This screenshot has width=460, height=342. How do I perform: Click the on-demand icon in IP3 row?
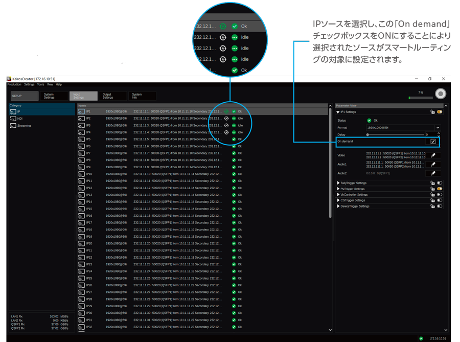tap(226, 125)
